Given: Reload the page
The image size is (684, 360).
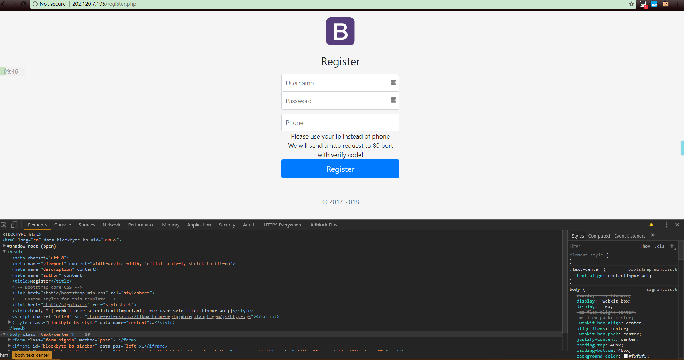Looking at the screenshot, I should (x=24, y=4).
